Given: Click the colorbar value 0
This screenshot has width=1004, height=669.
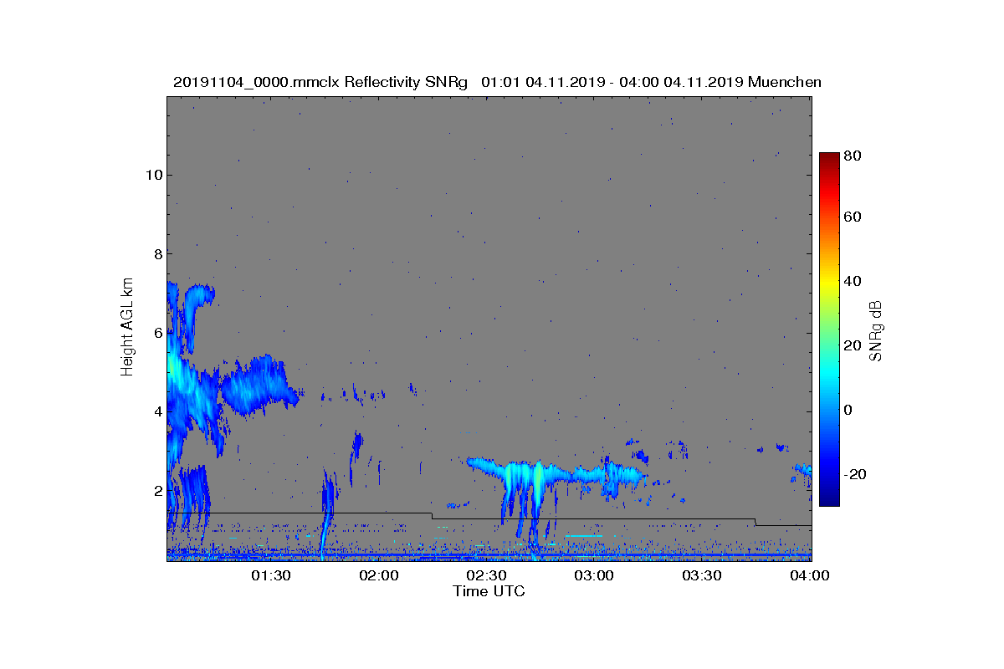Looking at the screenshot, I should click(x=849, y=410).
